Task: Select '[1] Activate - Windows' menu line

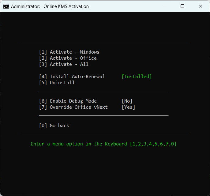Action: 69,52
